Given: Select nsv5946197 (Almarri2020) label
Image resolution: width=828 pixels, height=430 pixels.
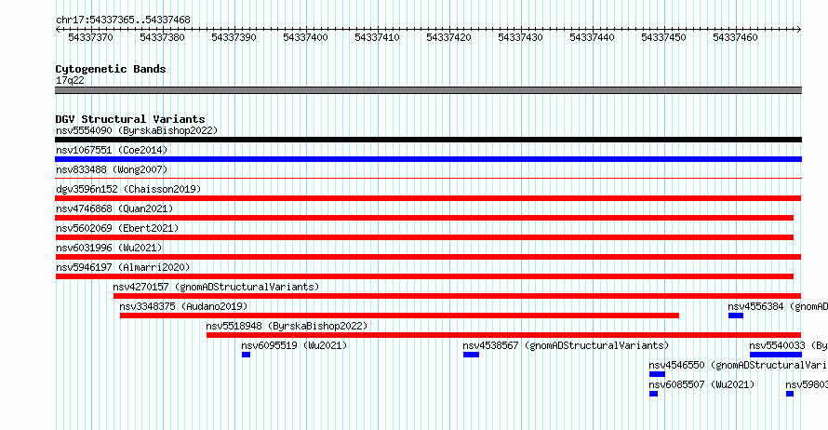Looking at the screenshot, I should pos(123,267).
